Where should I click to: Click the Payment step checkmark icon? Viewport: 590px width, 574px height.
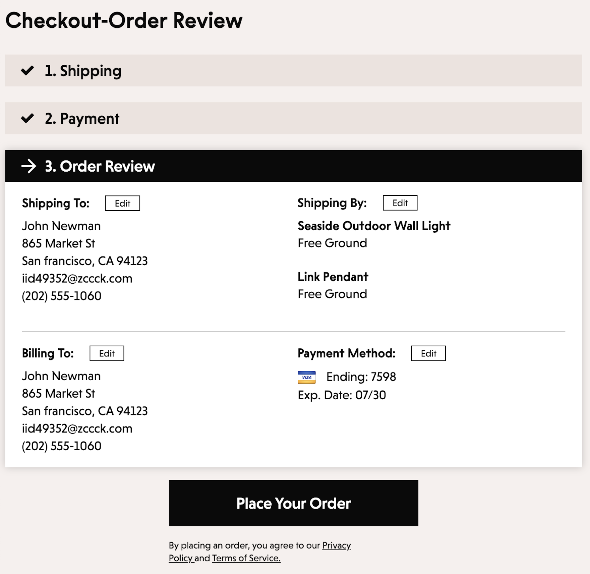[x=27, y=118]
